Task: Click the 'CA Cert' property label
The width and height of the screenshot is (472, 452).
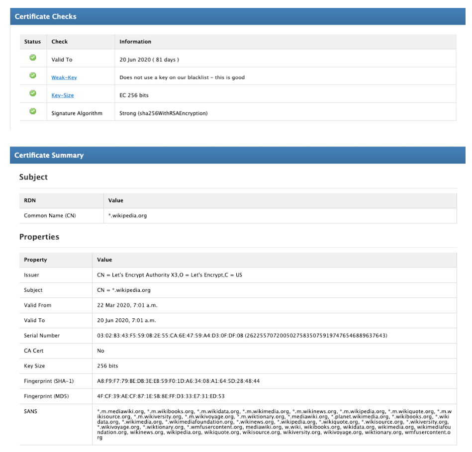Action: coord(34,351)
